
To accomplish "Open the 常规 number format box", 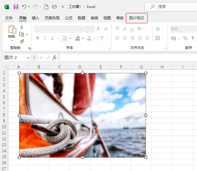I will (184, 29).
